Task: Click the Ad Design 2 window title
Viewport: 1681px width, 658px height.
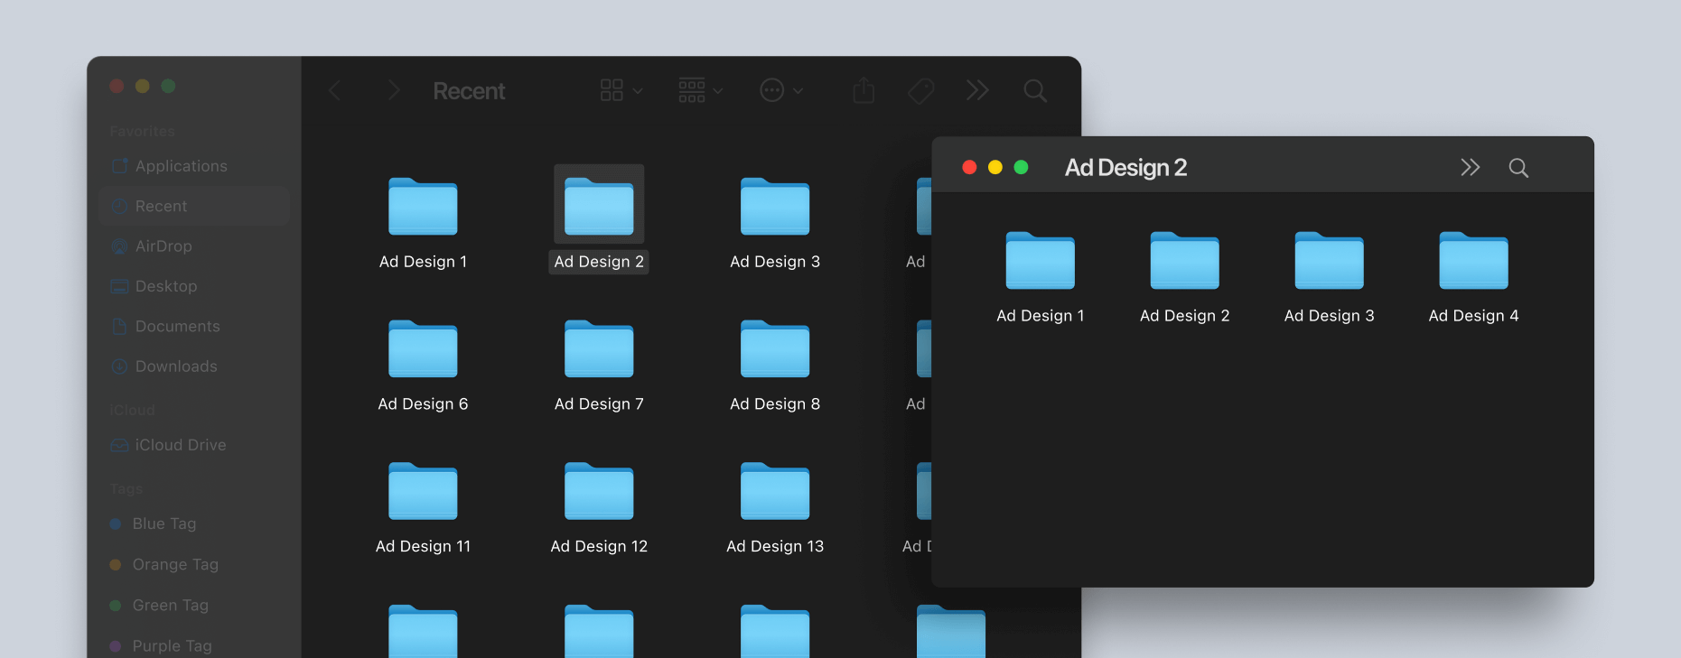Action: pyautogui.click(x=1125, y=168)
